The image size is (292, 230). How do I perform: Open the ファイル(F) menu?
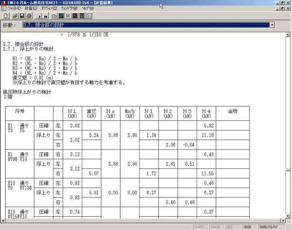click(14, 9)
